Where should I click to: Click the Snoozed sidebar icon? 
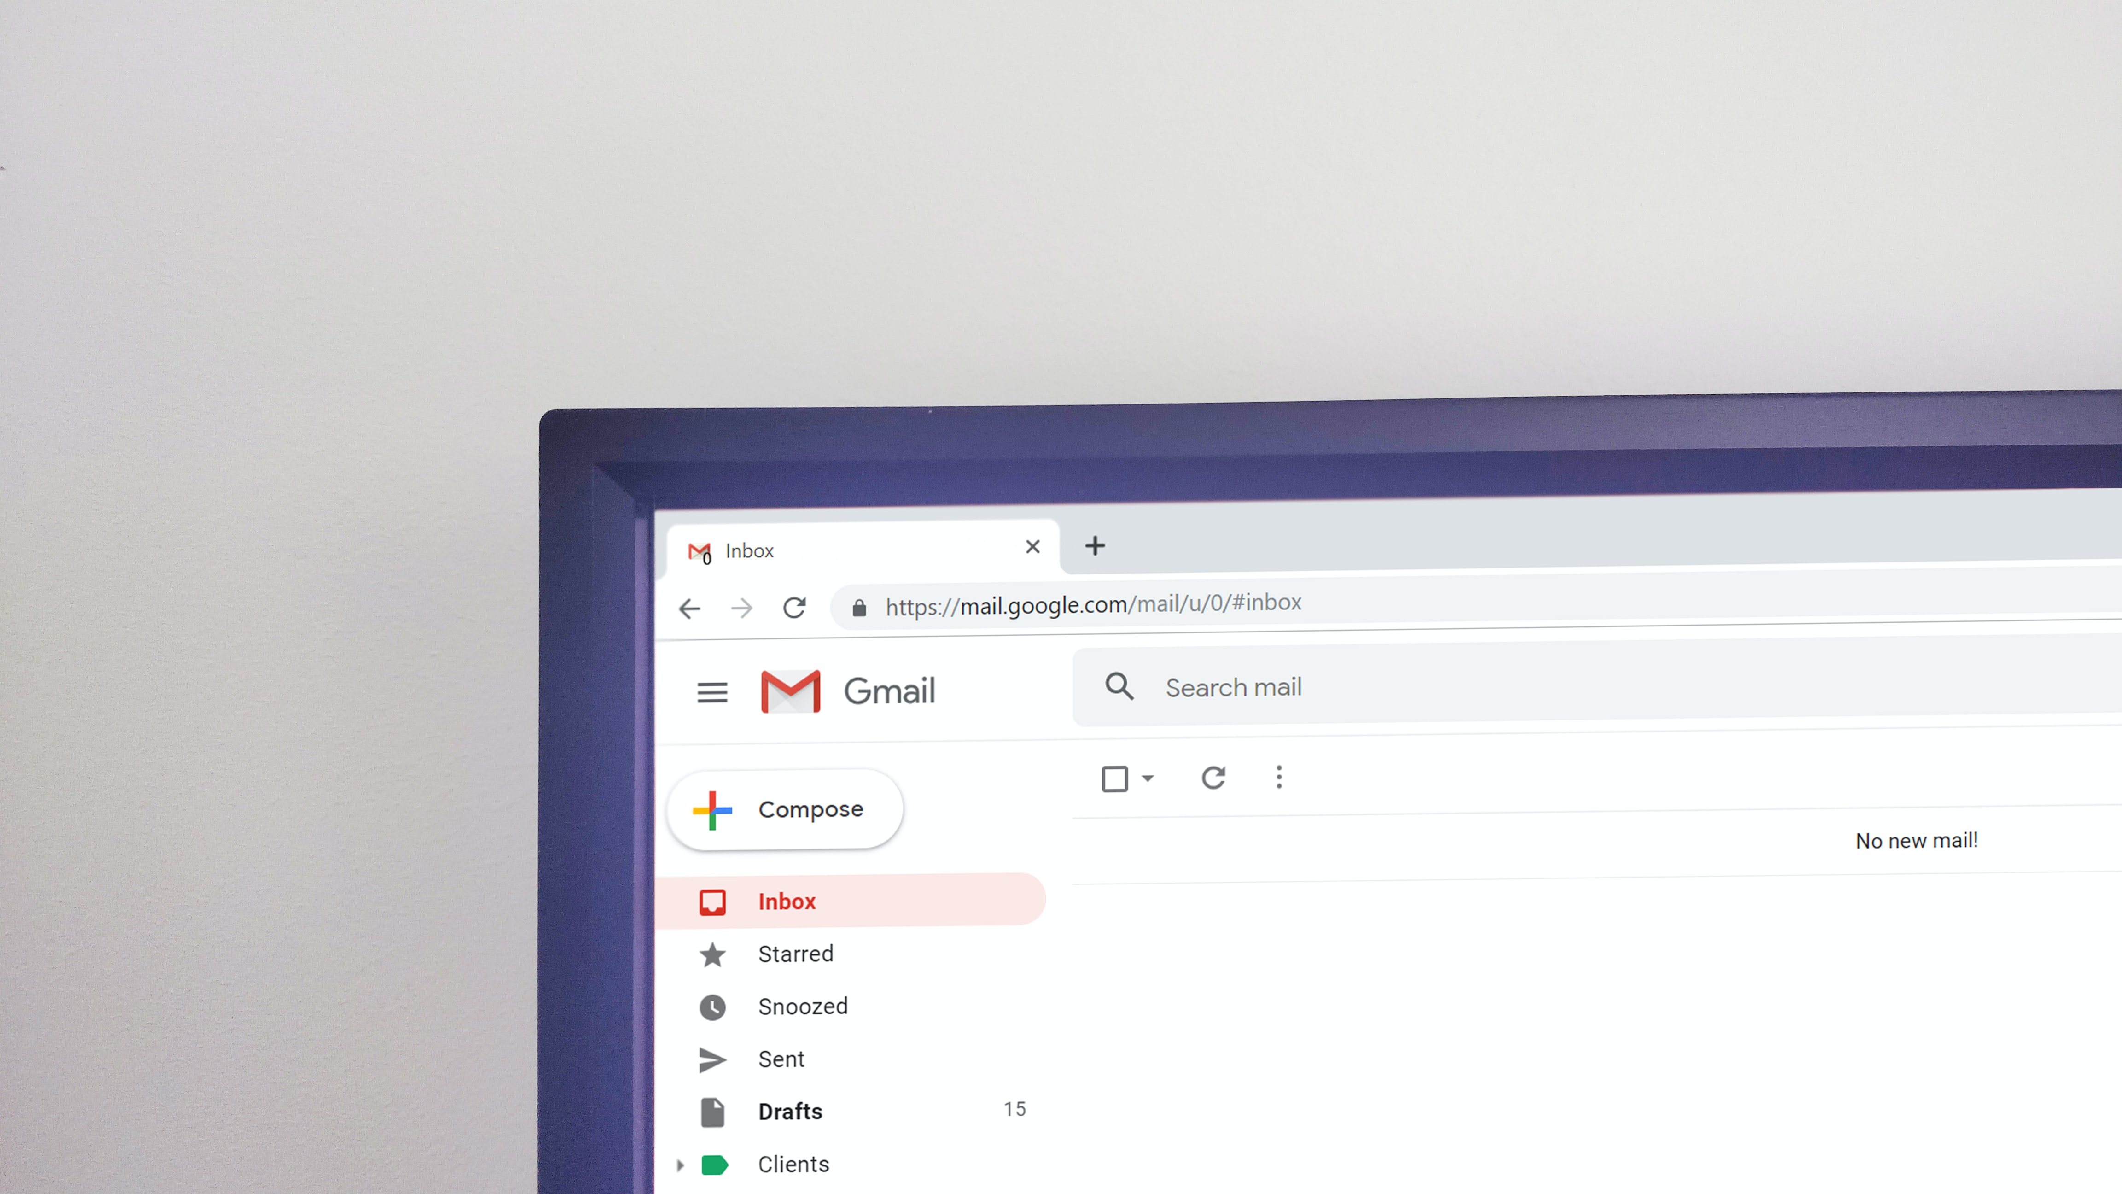click(x=713, y=1006)
